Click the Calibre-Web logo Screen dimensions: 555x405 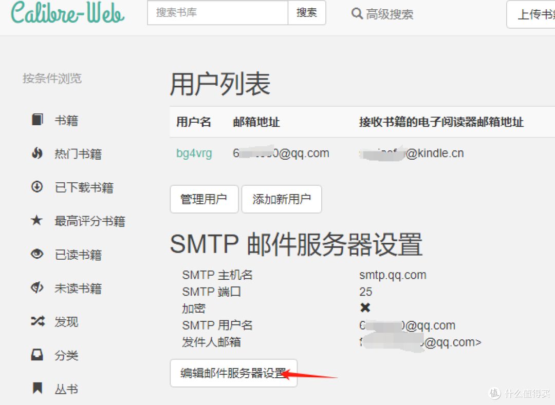(68, 12)
